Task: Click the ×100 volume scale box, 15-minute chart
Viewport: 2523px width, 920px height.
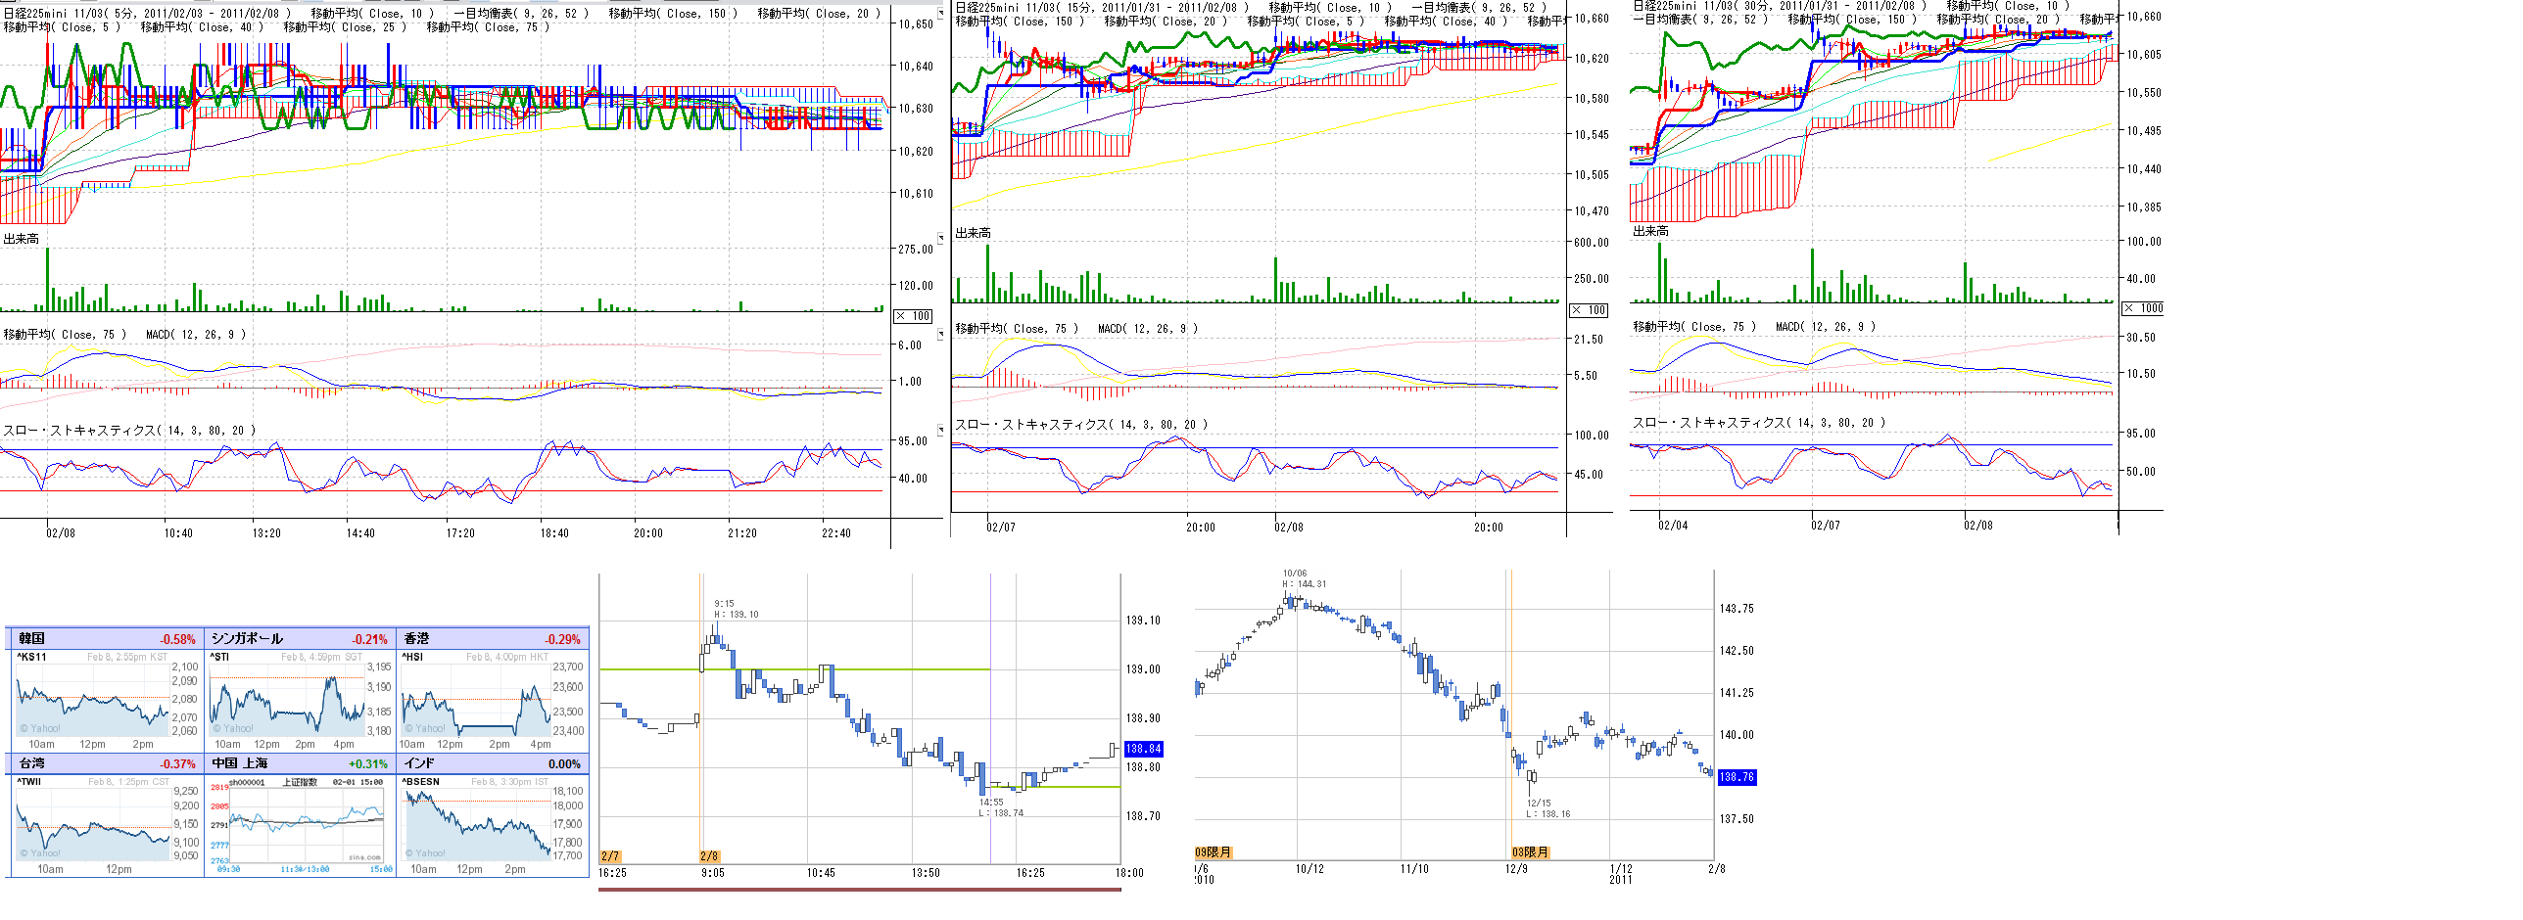Action: pos(1589,310)
